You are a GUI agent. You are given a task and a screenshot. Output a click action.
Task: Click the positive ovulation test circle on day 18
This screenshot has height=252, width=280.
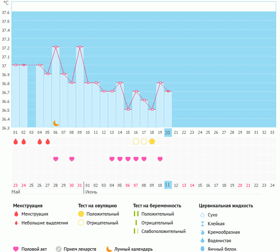click(x=152, y=141)
